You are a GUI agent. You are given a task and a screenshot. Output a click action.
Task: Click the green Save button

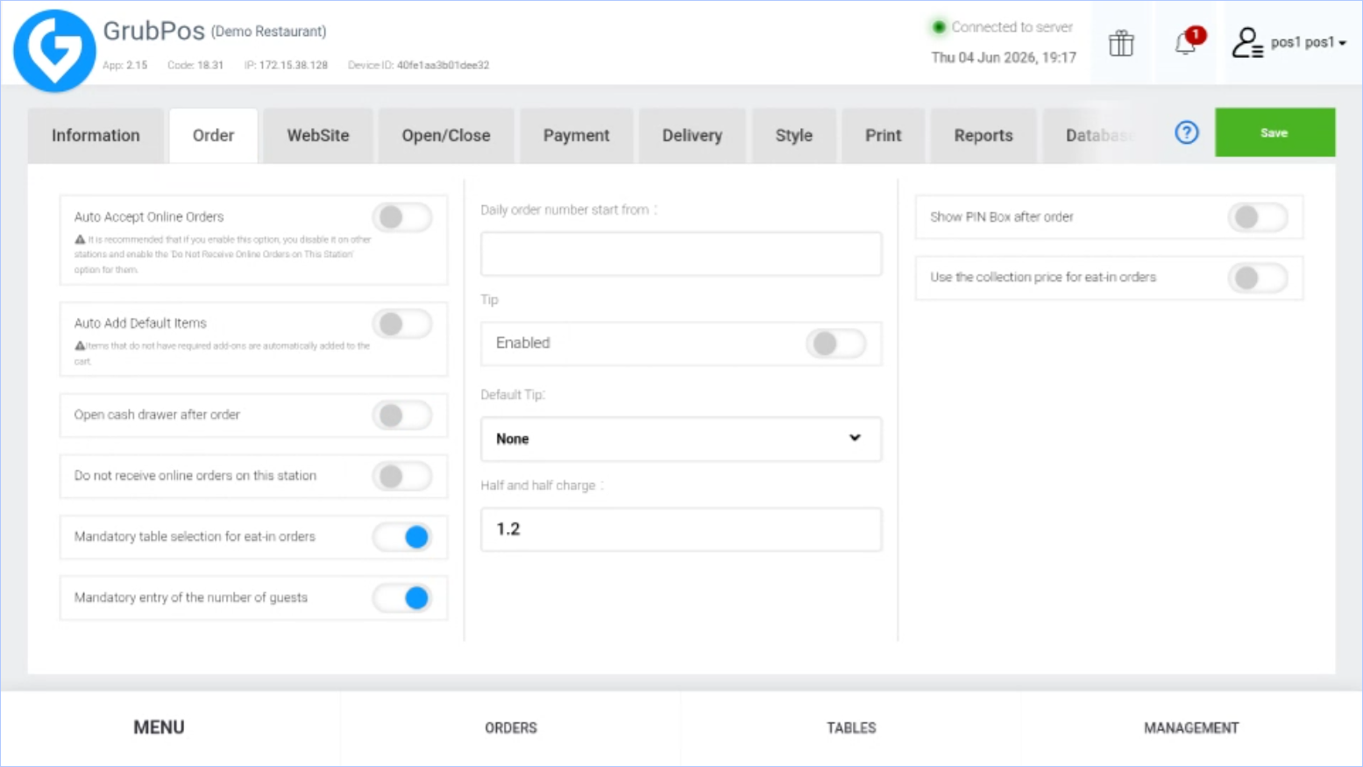point(1274,132)
